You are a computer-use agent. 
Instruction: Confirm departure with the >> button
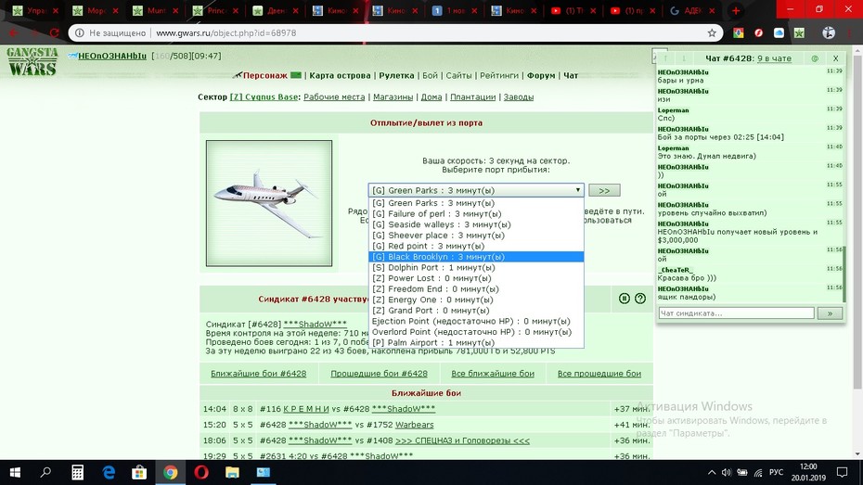[604, 190]
